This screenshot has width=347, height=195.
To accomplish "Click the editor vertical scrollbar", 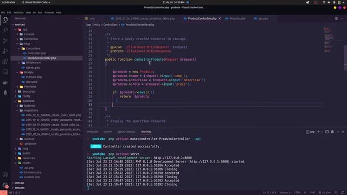I will coord(345,57).
